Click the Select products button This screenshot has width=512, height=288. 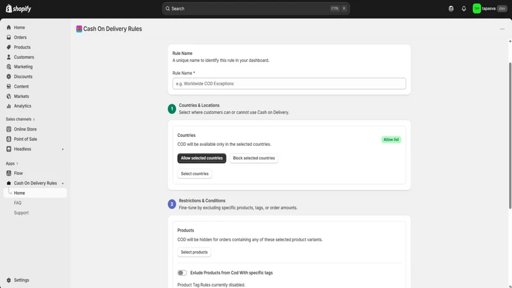point(194,252)
